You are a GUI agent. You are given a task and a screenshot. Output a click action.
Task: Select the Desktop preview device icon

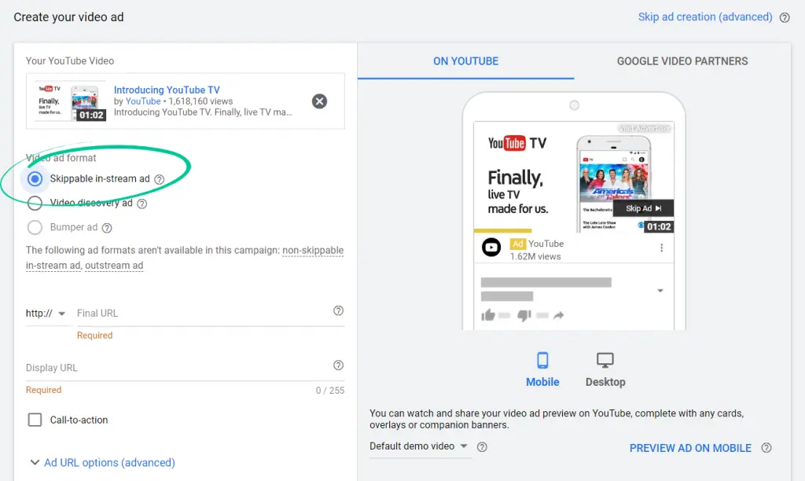(605, 361)
